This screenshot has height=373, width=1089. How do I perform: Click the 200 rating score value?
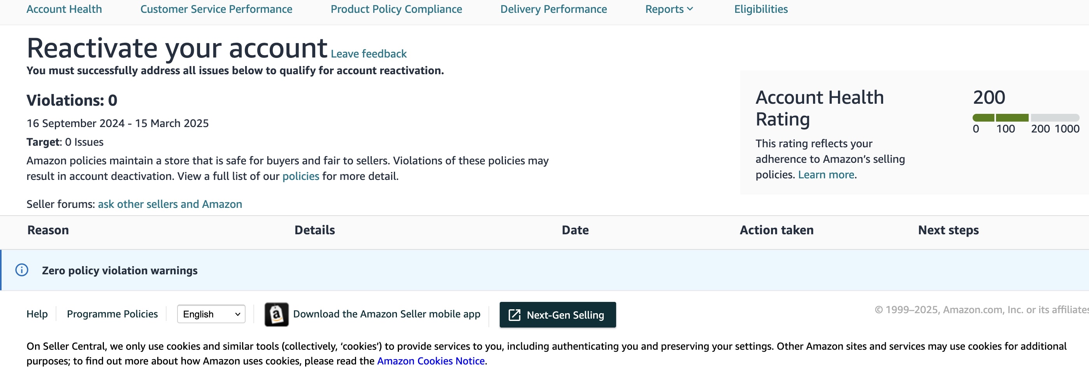[989, 98]
